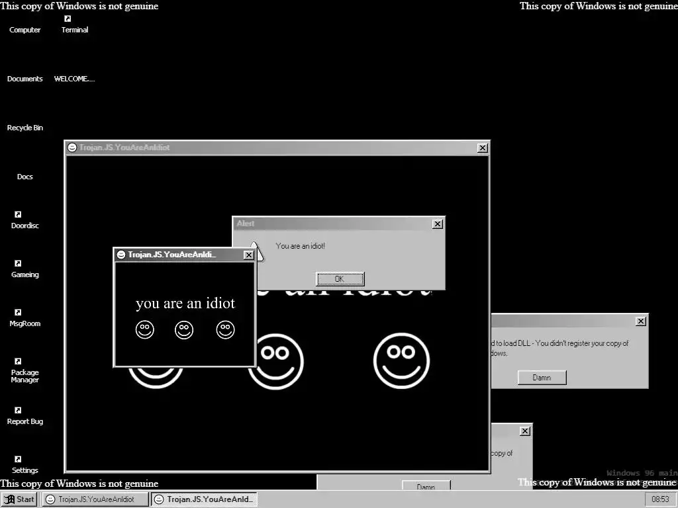Viewport: 678px width, 508px height.
Task: Launch the Terminal desktop shortcut
Action: (74, 25)
